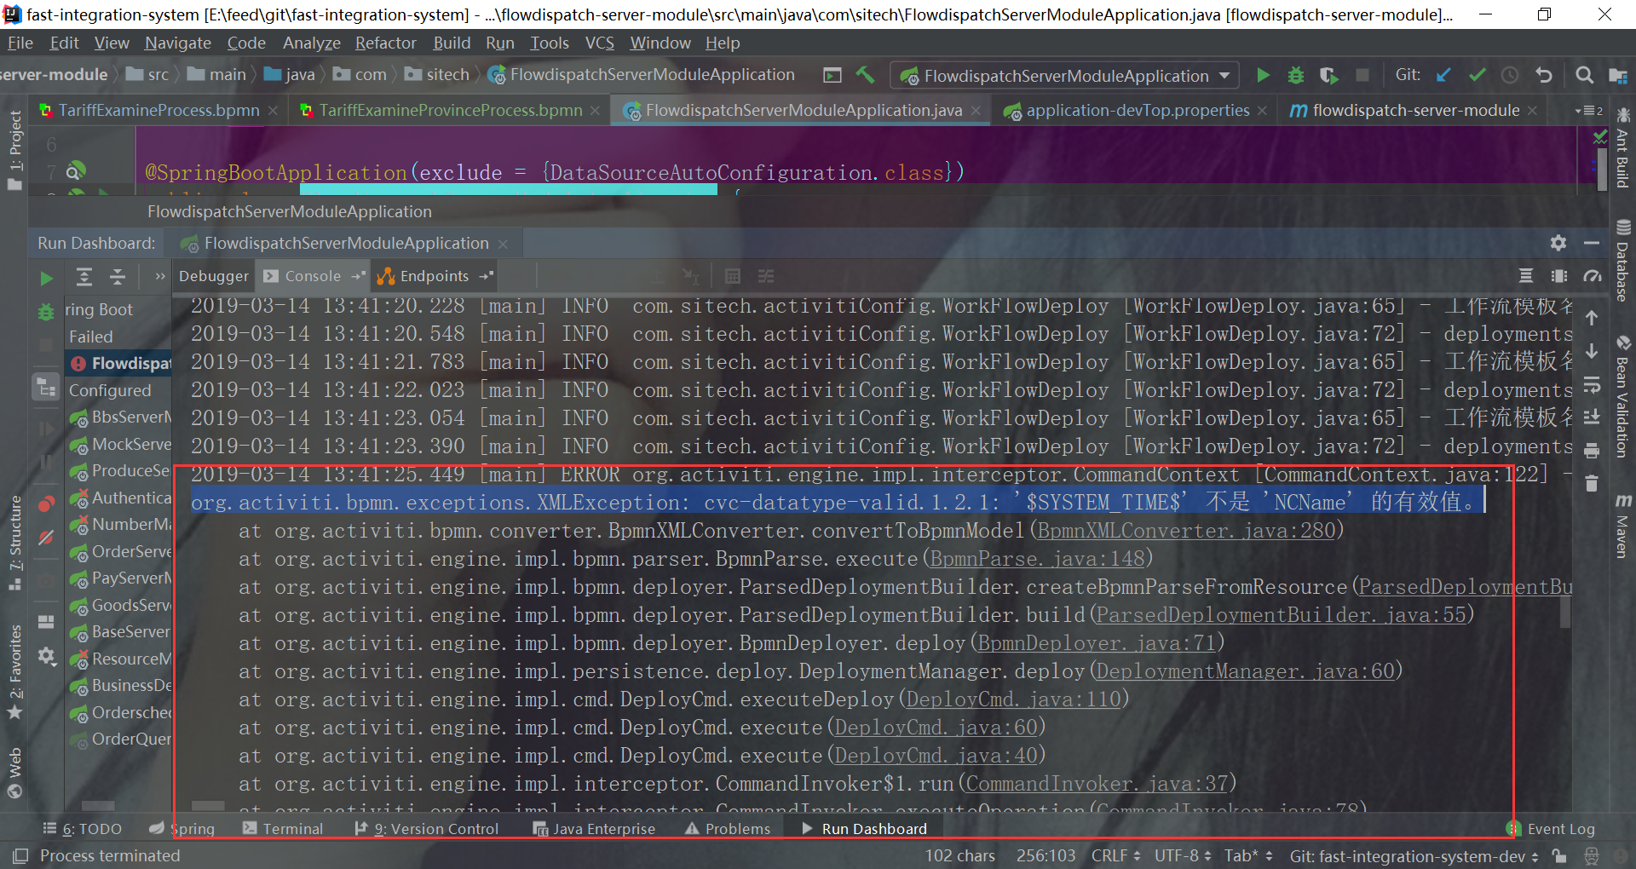Switch to the TariffExamineProcess.bpmn tab
The height and width of the screenshot is (869, 1636).
click(158, 110)
